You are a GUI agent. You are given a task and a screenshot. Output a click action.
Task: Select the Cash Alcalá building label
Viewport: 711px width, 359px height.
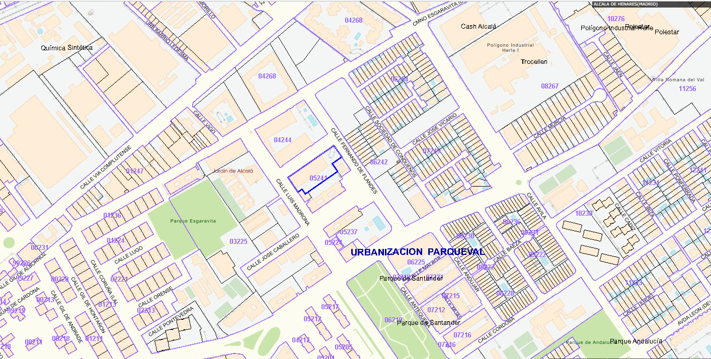(x=479, y=27)
